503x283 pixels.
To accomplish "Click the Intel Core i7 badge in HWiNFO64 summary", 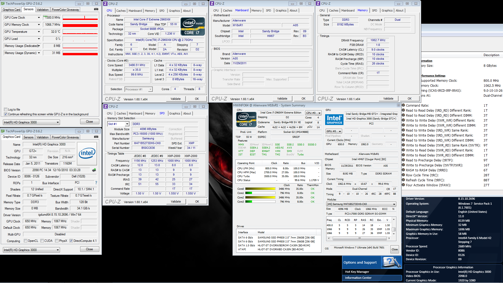I will point(246,119).
